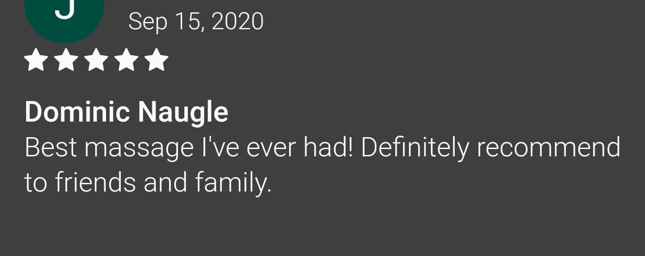Click the fifth rating star
This screenshot has width=645, height=256.
[157, 60]
